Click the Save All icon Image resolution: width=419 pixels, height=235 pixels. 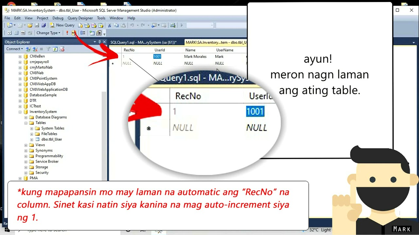(x=44, y=25)
